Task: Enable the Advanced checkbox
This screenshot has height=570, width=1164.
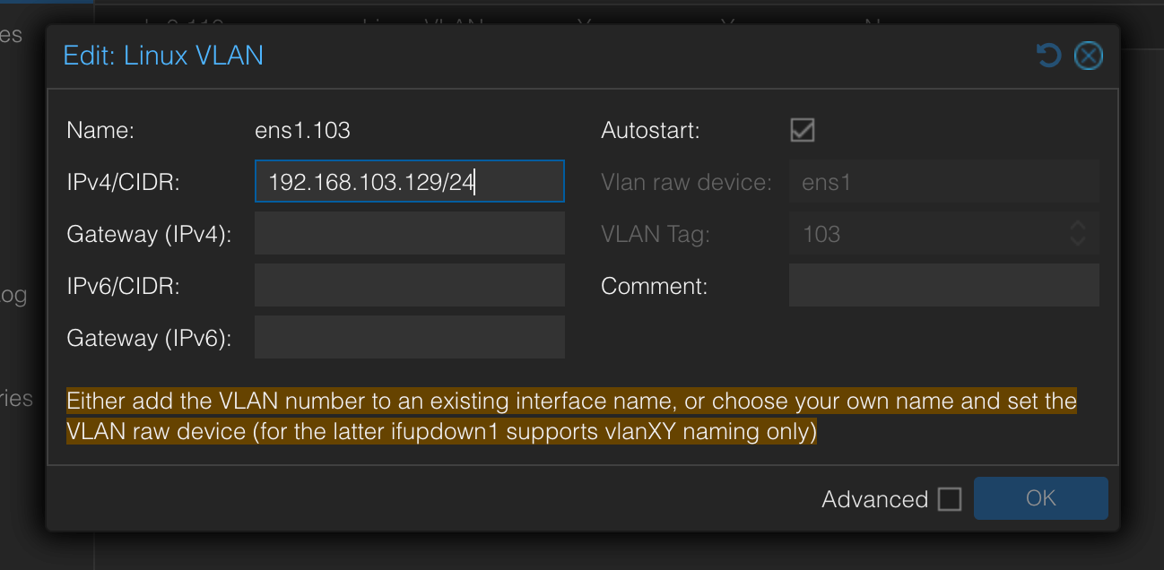Action: 950,499
